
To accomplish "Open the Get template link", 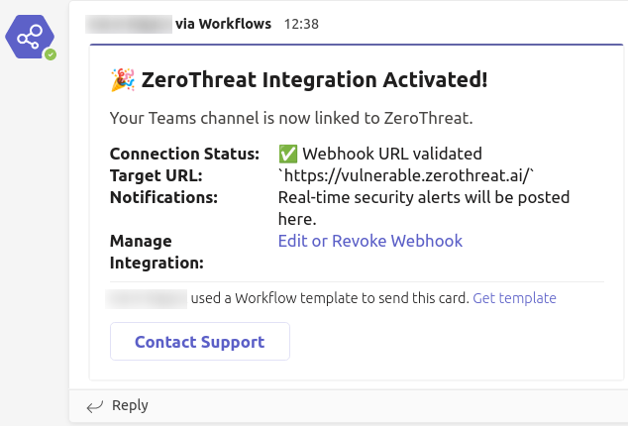I will 514,298.
